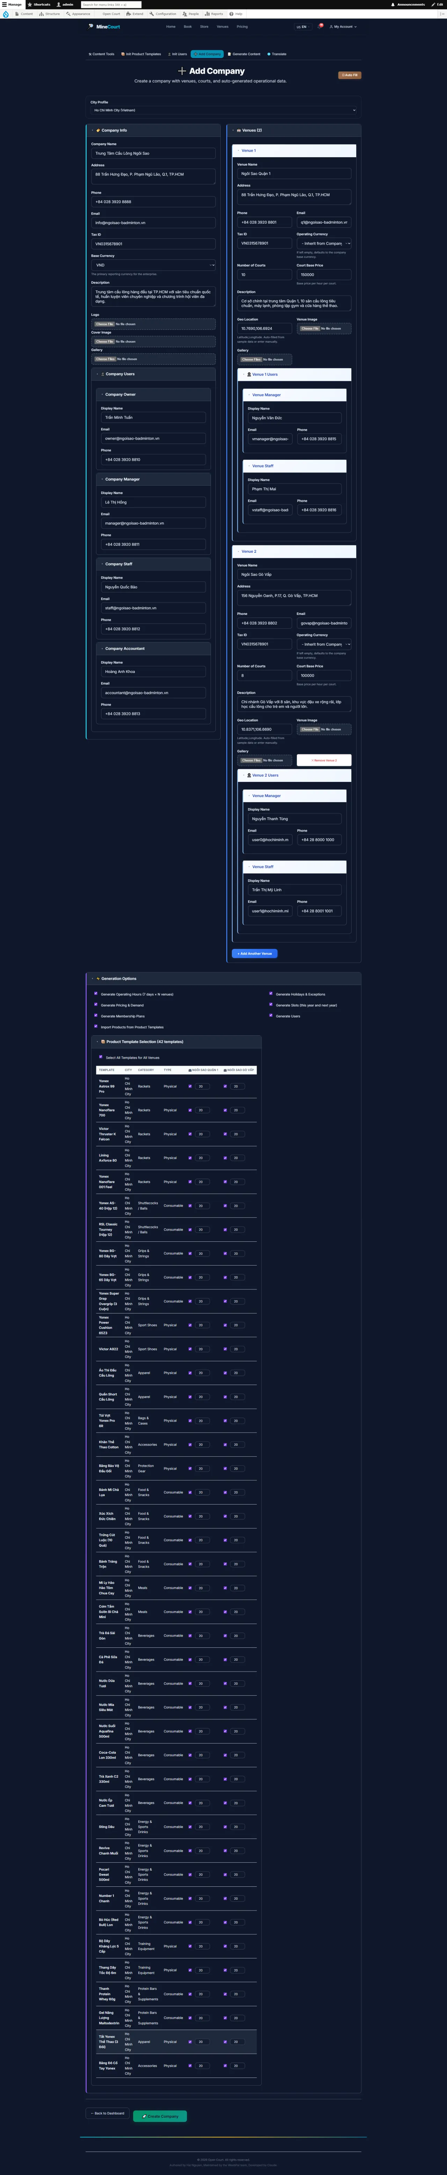This screenshot has width=447, height=2175.
Task: Toggle Import Products from Product Templates checkbox
Action: pos(95,1027)
